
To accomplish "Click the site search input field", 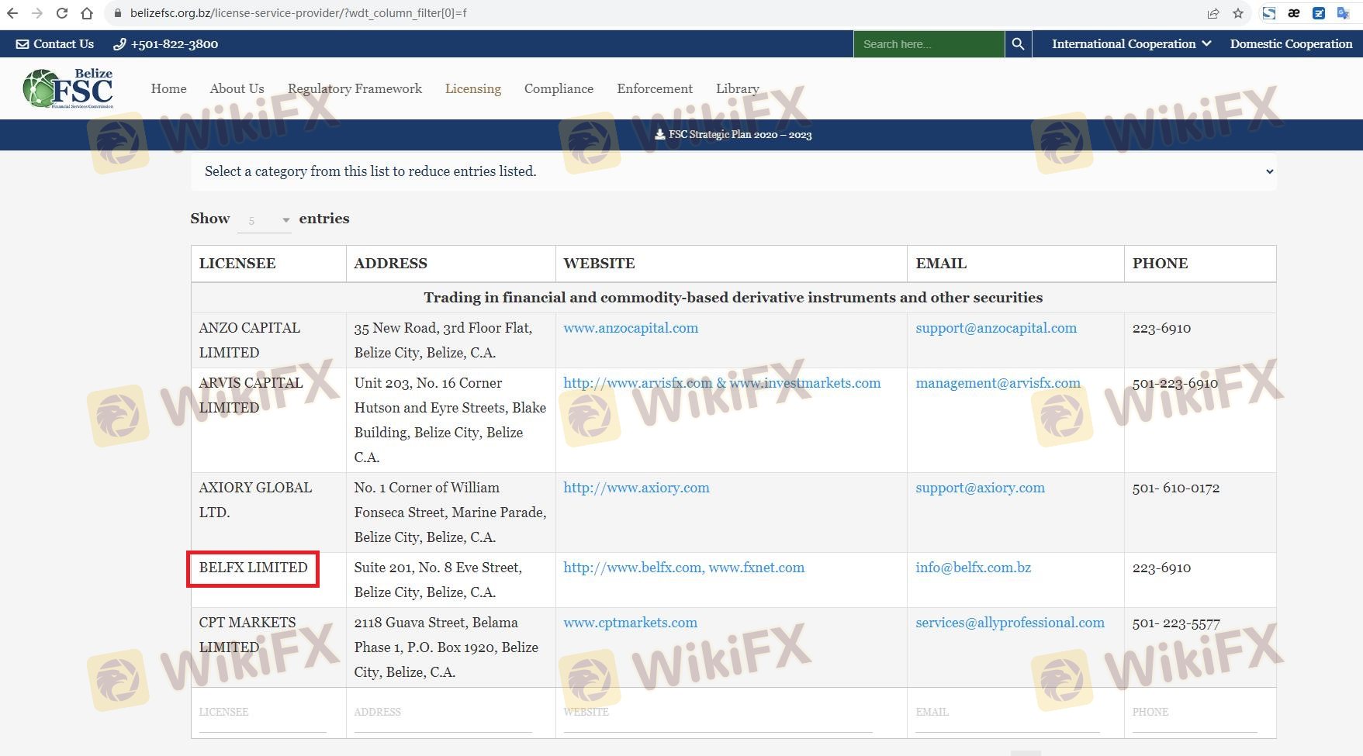I will [x=928, y=44].
